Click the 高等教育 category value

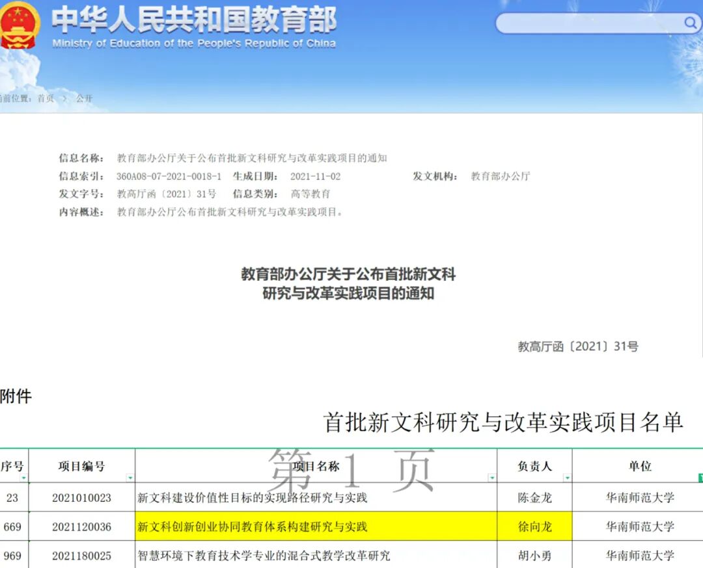click(x=310, y=194)
